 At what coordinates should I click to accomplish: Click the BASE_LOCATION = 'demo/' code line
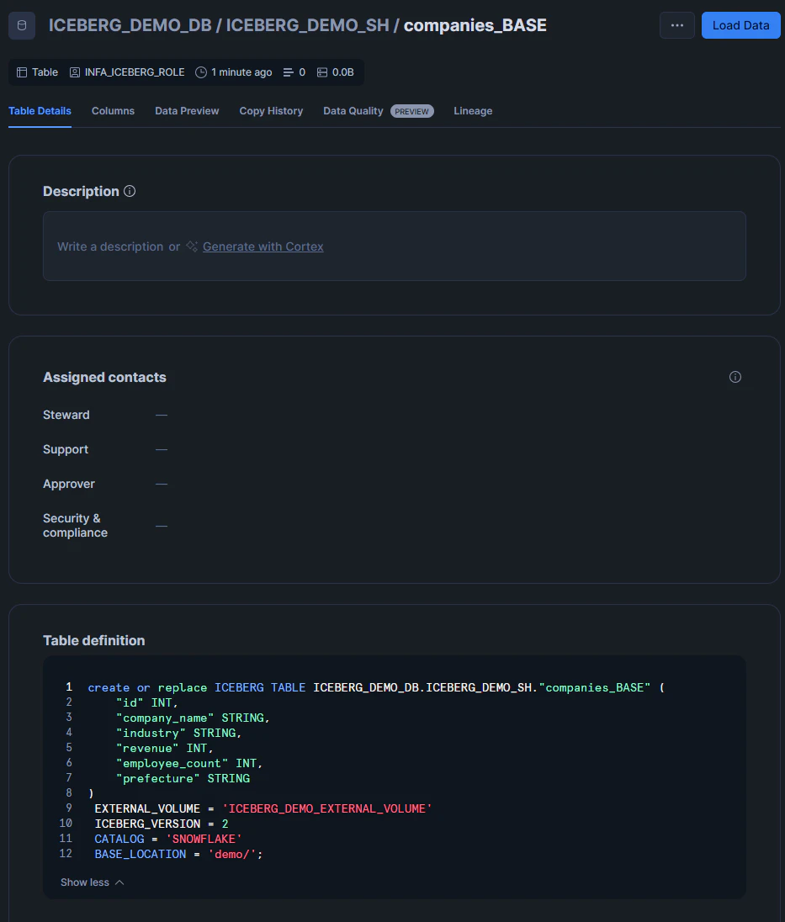[x=178, y=854]
